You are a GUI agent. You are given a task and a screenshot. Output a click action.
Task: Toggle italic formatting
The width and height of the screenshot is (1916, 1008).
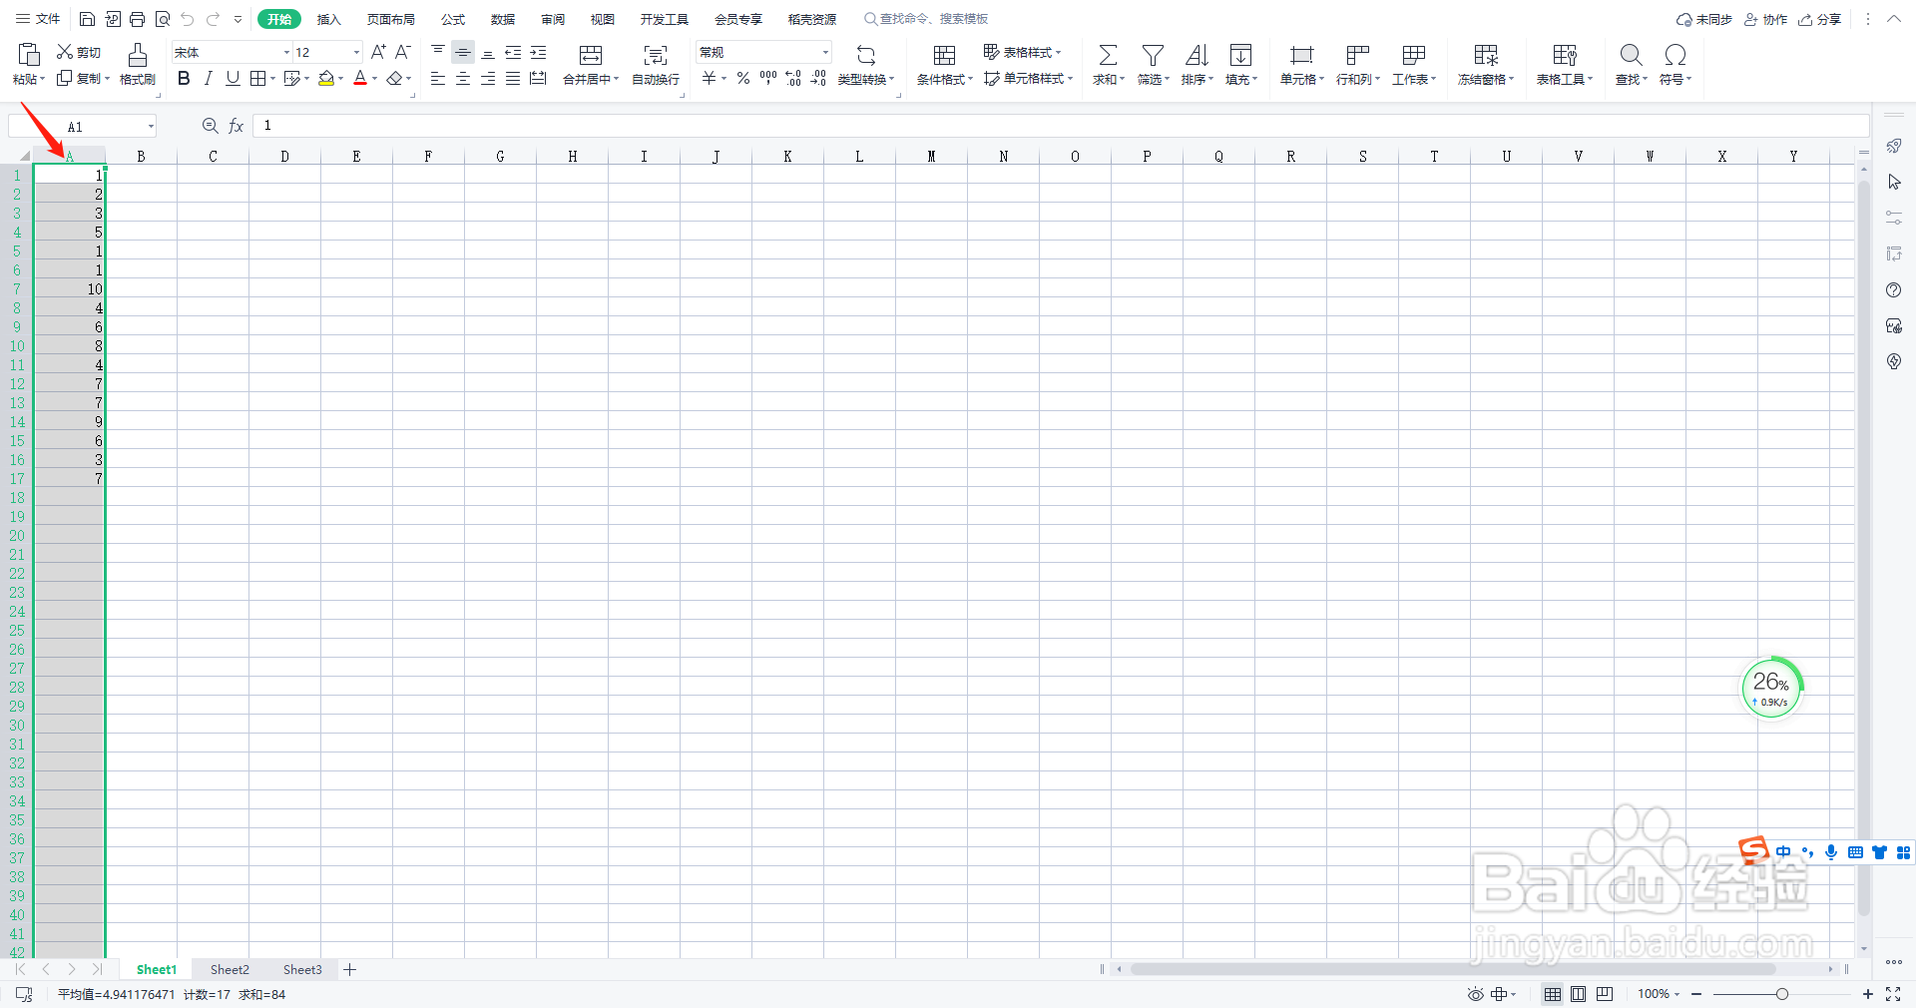(208, 78)
